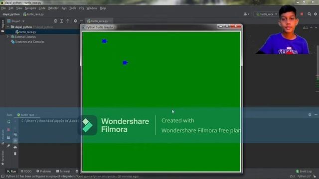Toggle the Favorites tool window stripe
319x179 pixels.
[x=2, y=158]
